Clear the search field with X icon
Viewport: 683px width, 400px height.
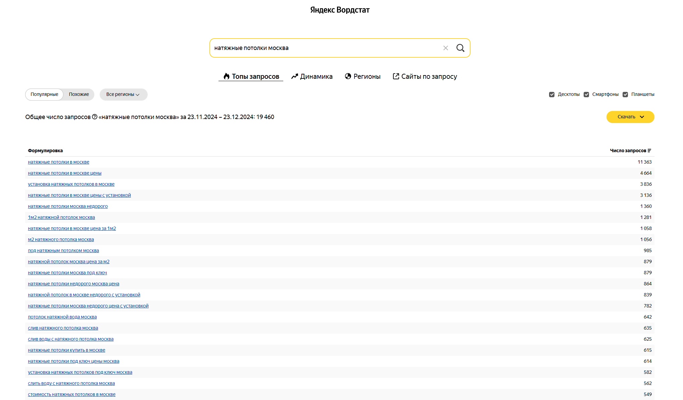pos(445,48)
